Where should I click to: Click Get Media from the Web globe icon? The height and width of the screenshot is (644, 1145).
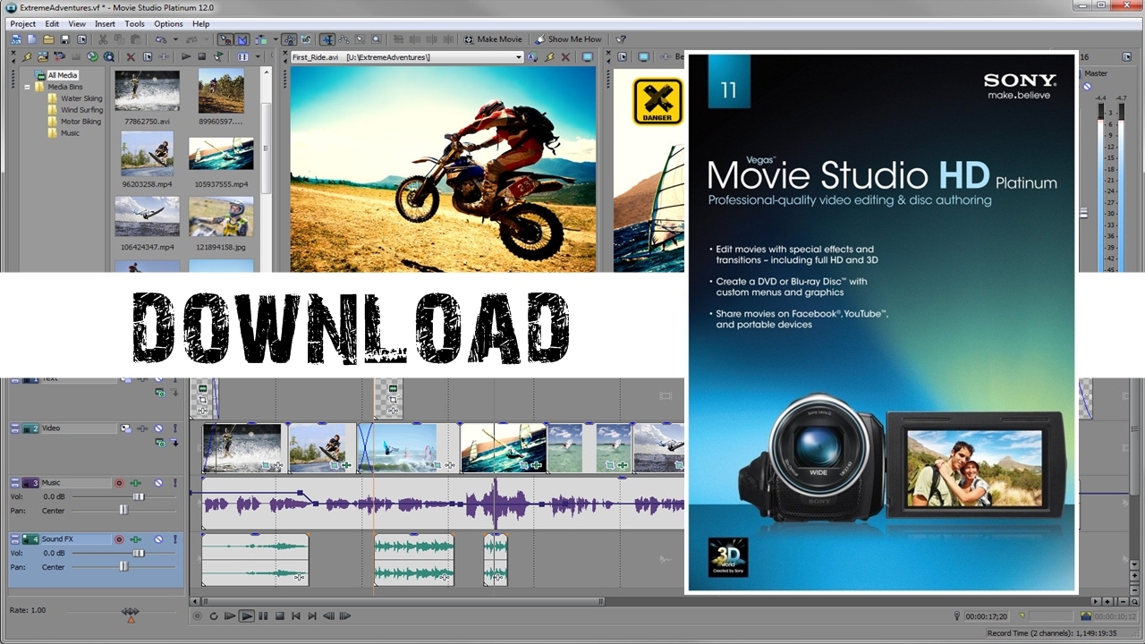pyautogui.click(x=91, y=56)
